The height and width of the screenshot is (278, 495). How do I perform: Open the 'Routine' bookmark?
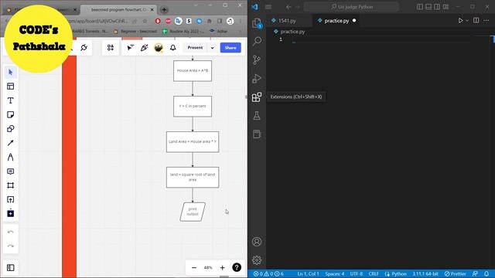(x=183, y=31)
